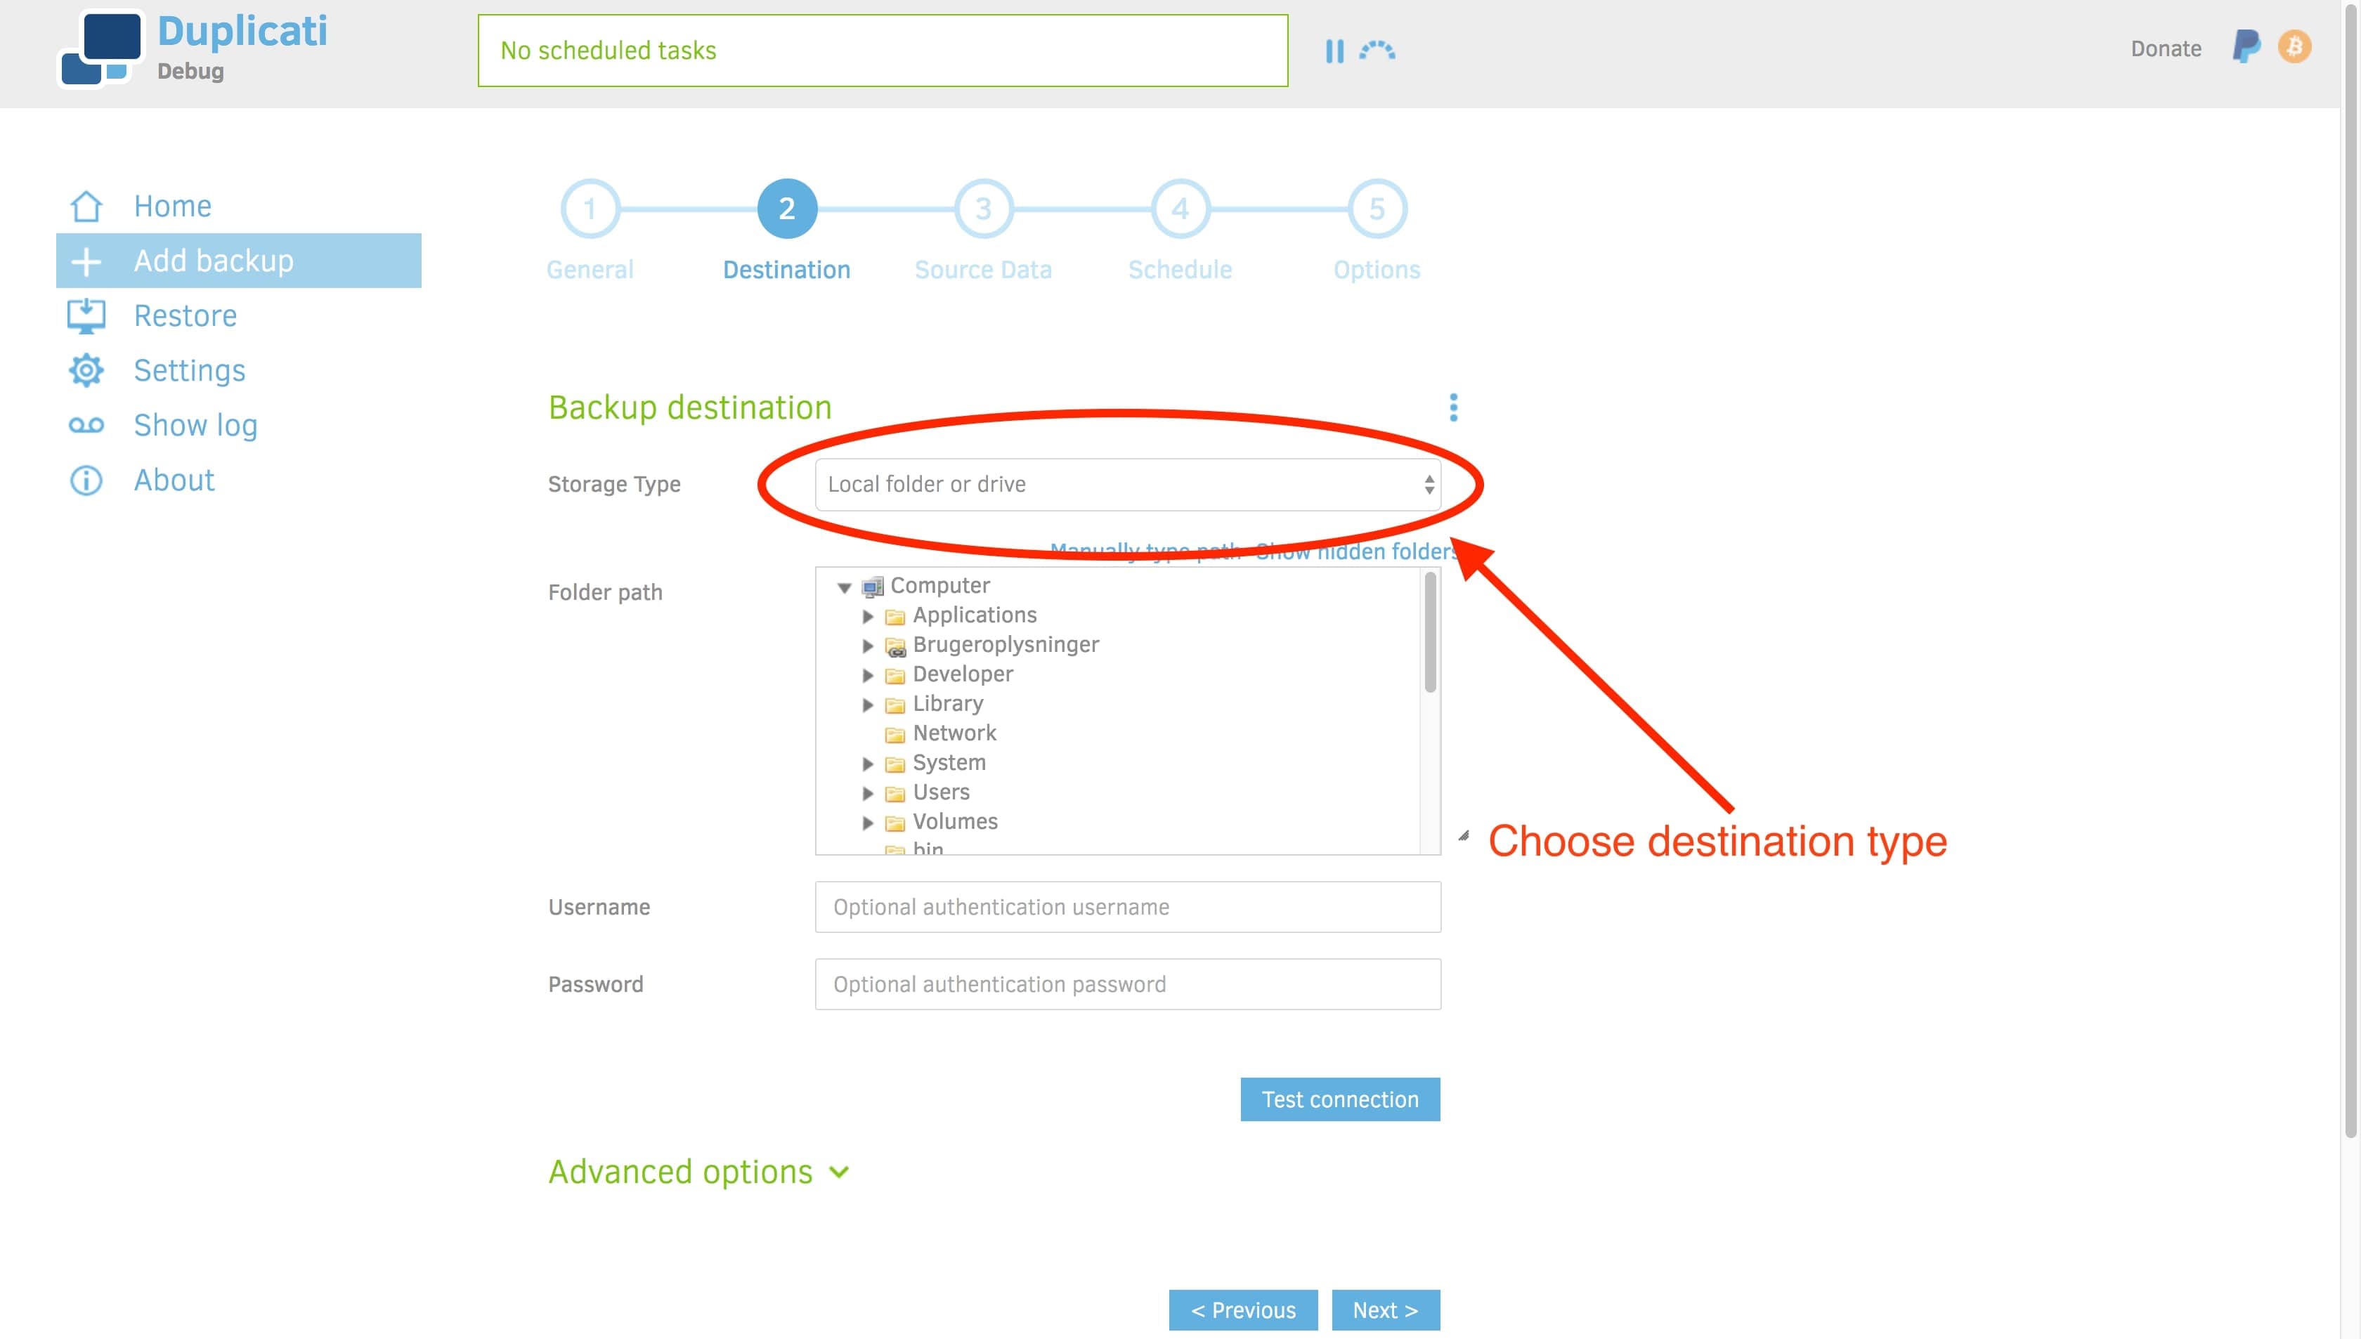Drag the folder list scrollbar
Image resolution: width=2361 pixels, height=1339 pixels.
point(1429,640)
